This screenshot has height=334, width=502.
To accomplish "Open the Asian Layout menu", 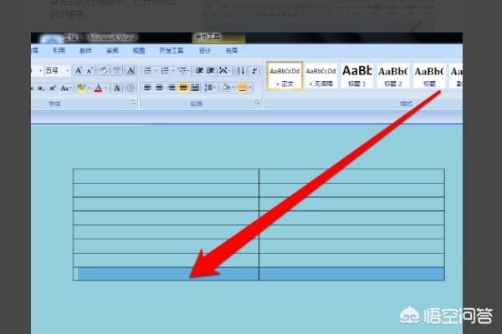I will point(224,71).
